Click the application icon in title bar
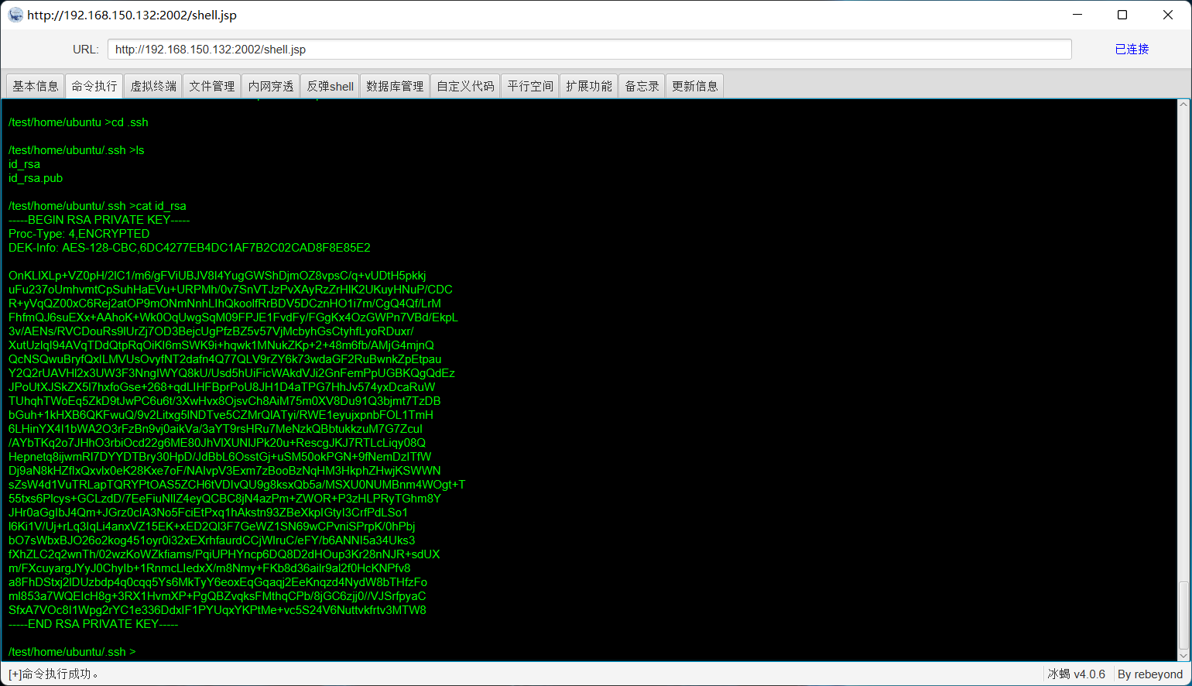 (15, 15)
